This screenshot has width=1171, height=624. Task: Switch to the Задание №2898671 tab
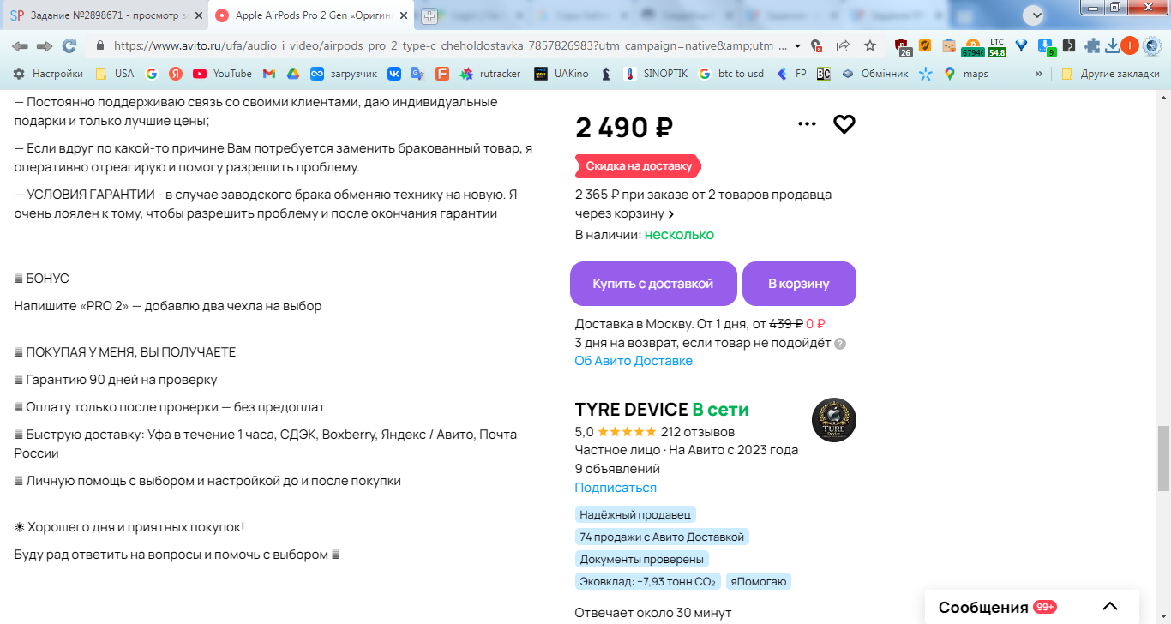tap(101, 15)
